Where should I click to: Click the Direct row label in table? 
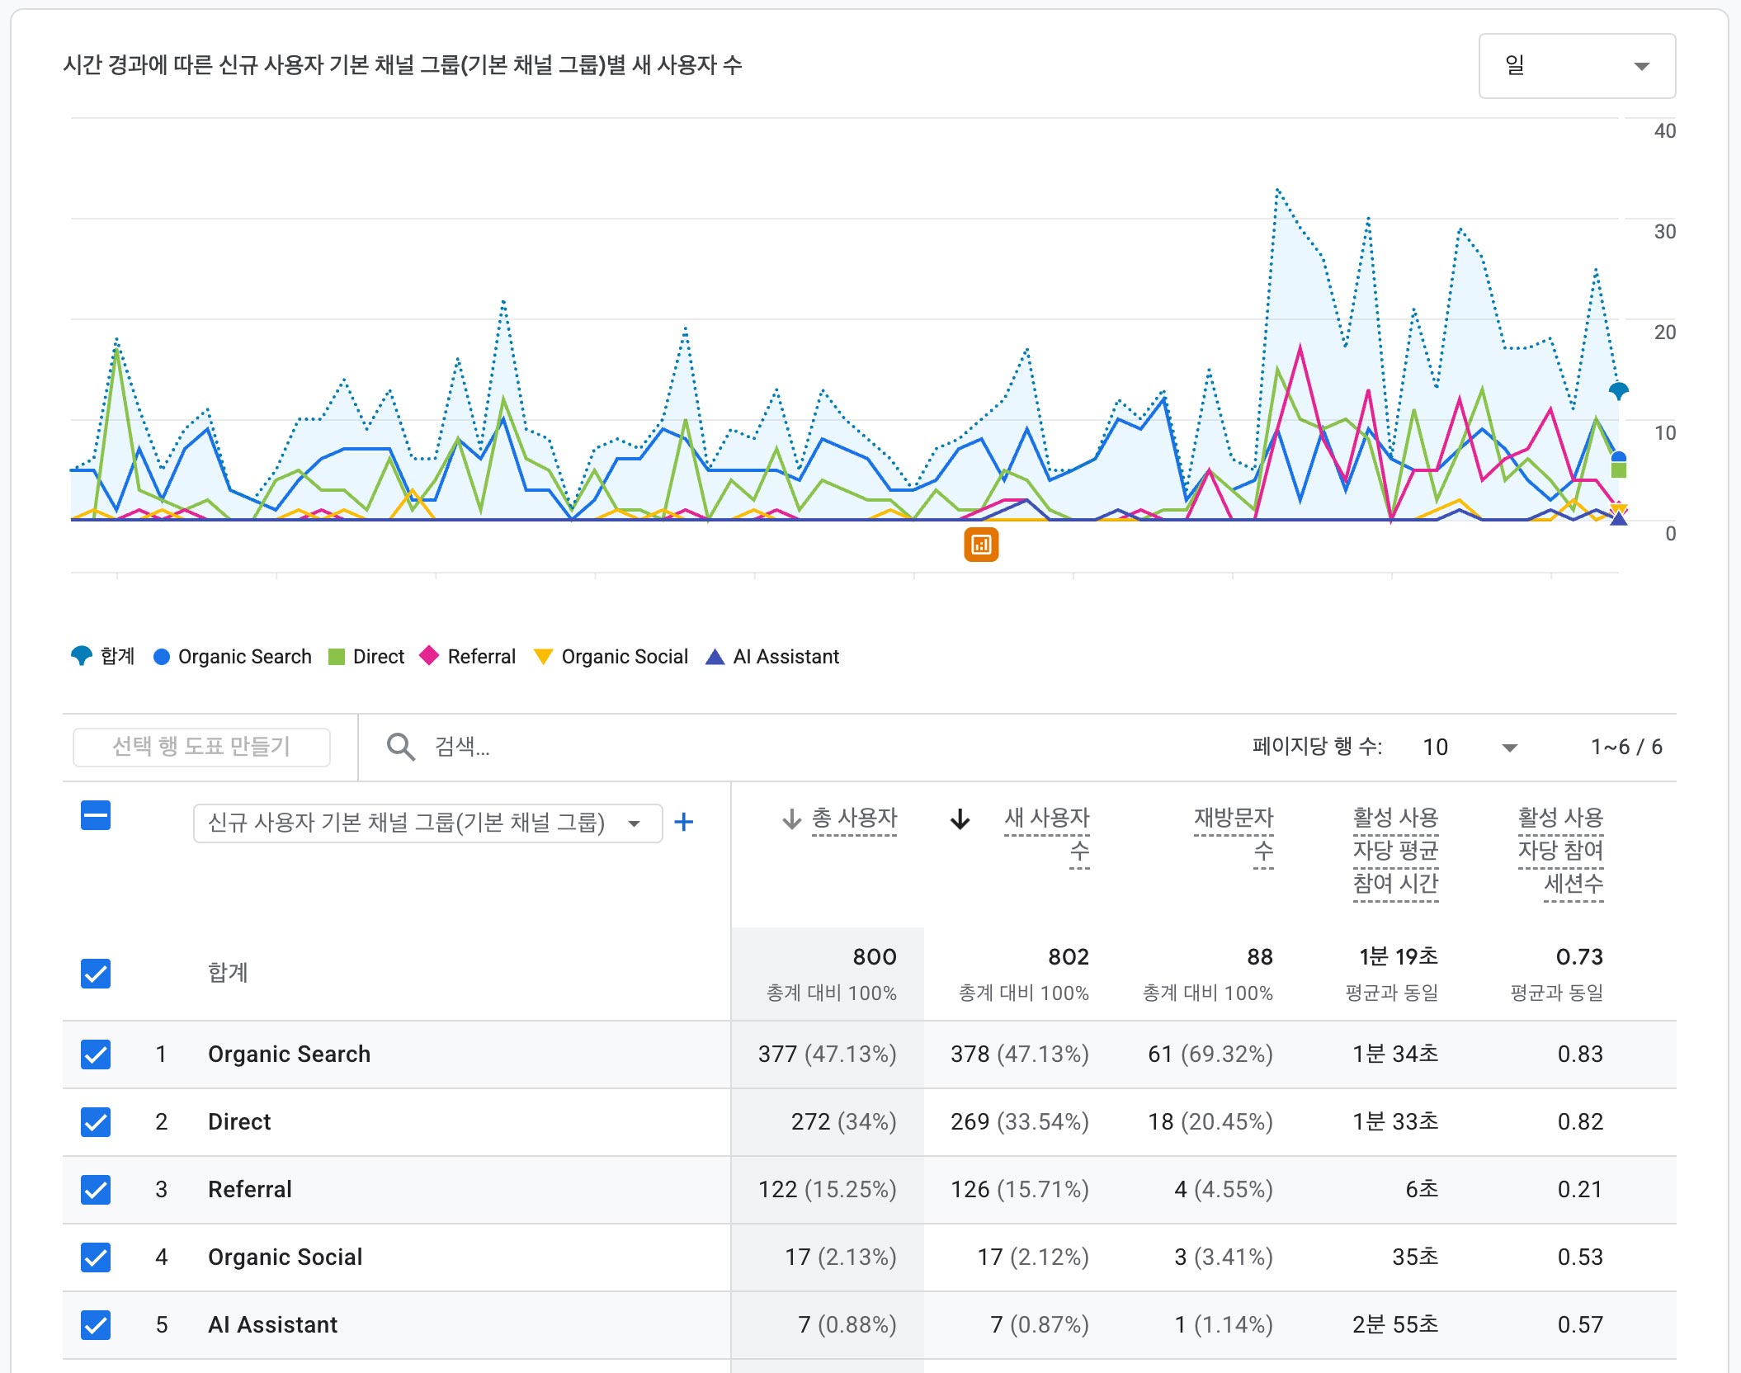tap(239, 1122)
